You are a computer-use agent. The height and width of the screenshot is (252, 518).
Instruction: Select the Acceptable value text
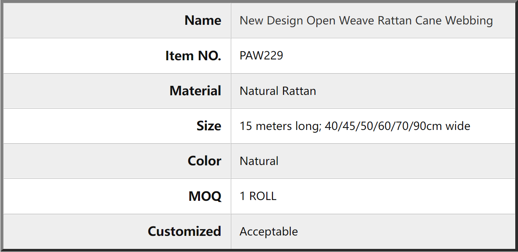[x=269, y=232]
